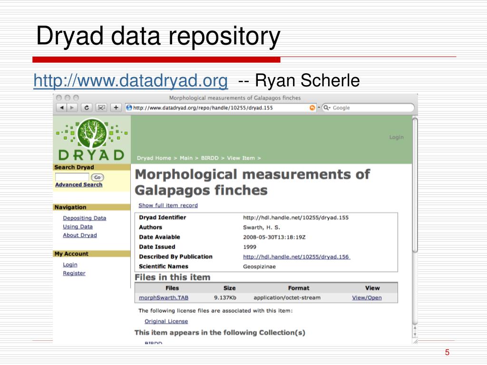
Task: Click the orange RSS reload icon in address bar
Action: 312,108
